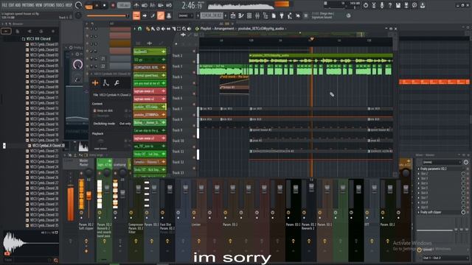Open sampler settings tab in channel window
Viewport: 472px width, 265px height.
[x=95, y=83]
